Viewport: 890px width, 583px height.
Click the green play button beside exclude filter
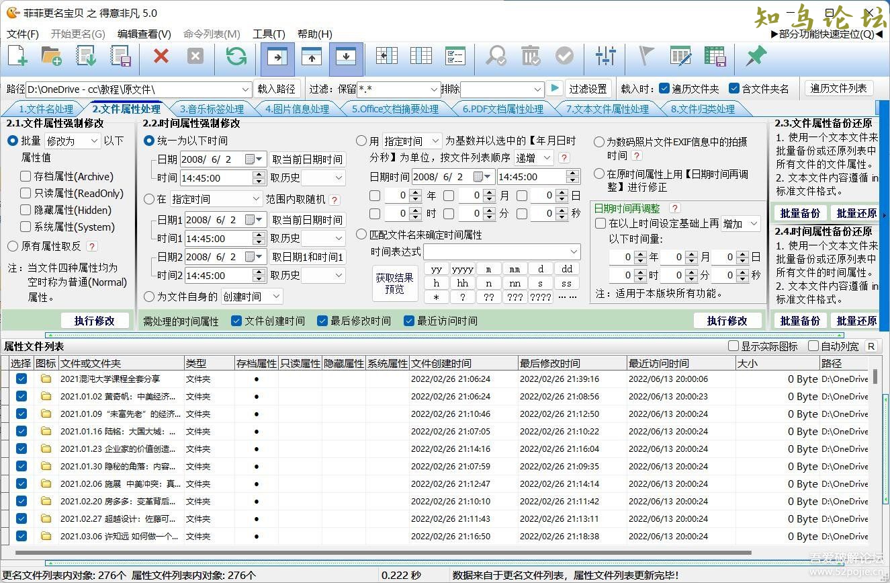(554, 88)
